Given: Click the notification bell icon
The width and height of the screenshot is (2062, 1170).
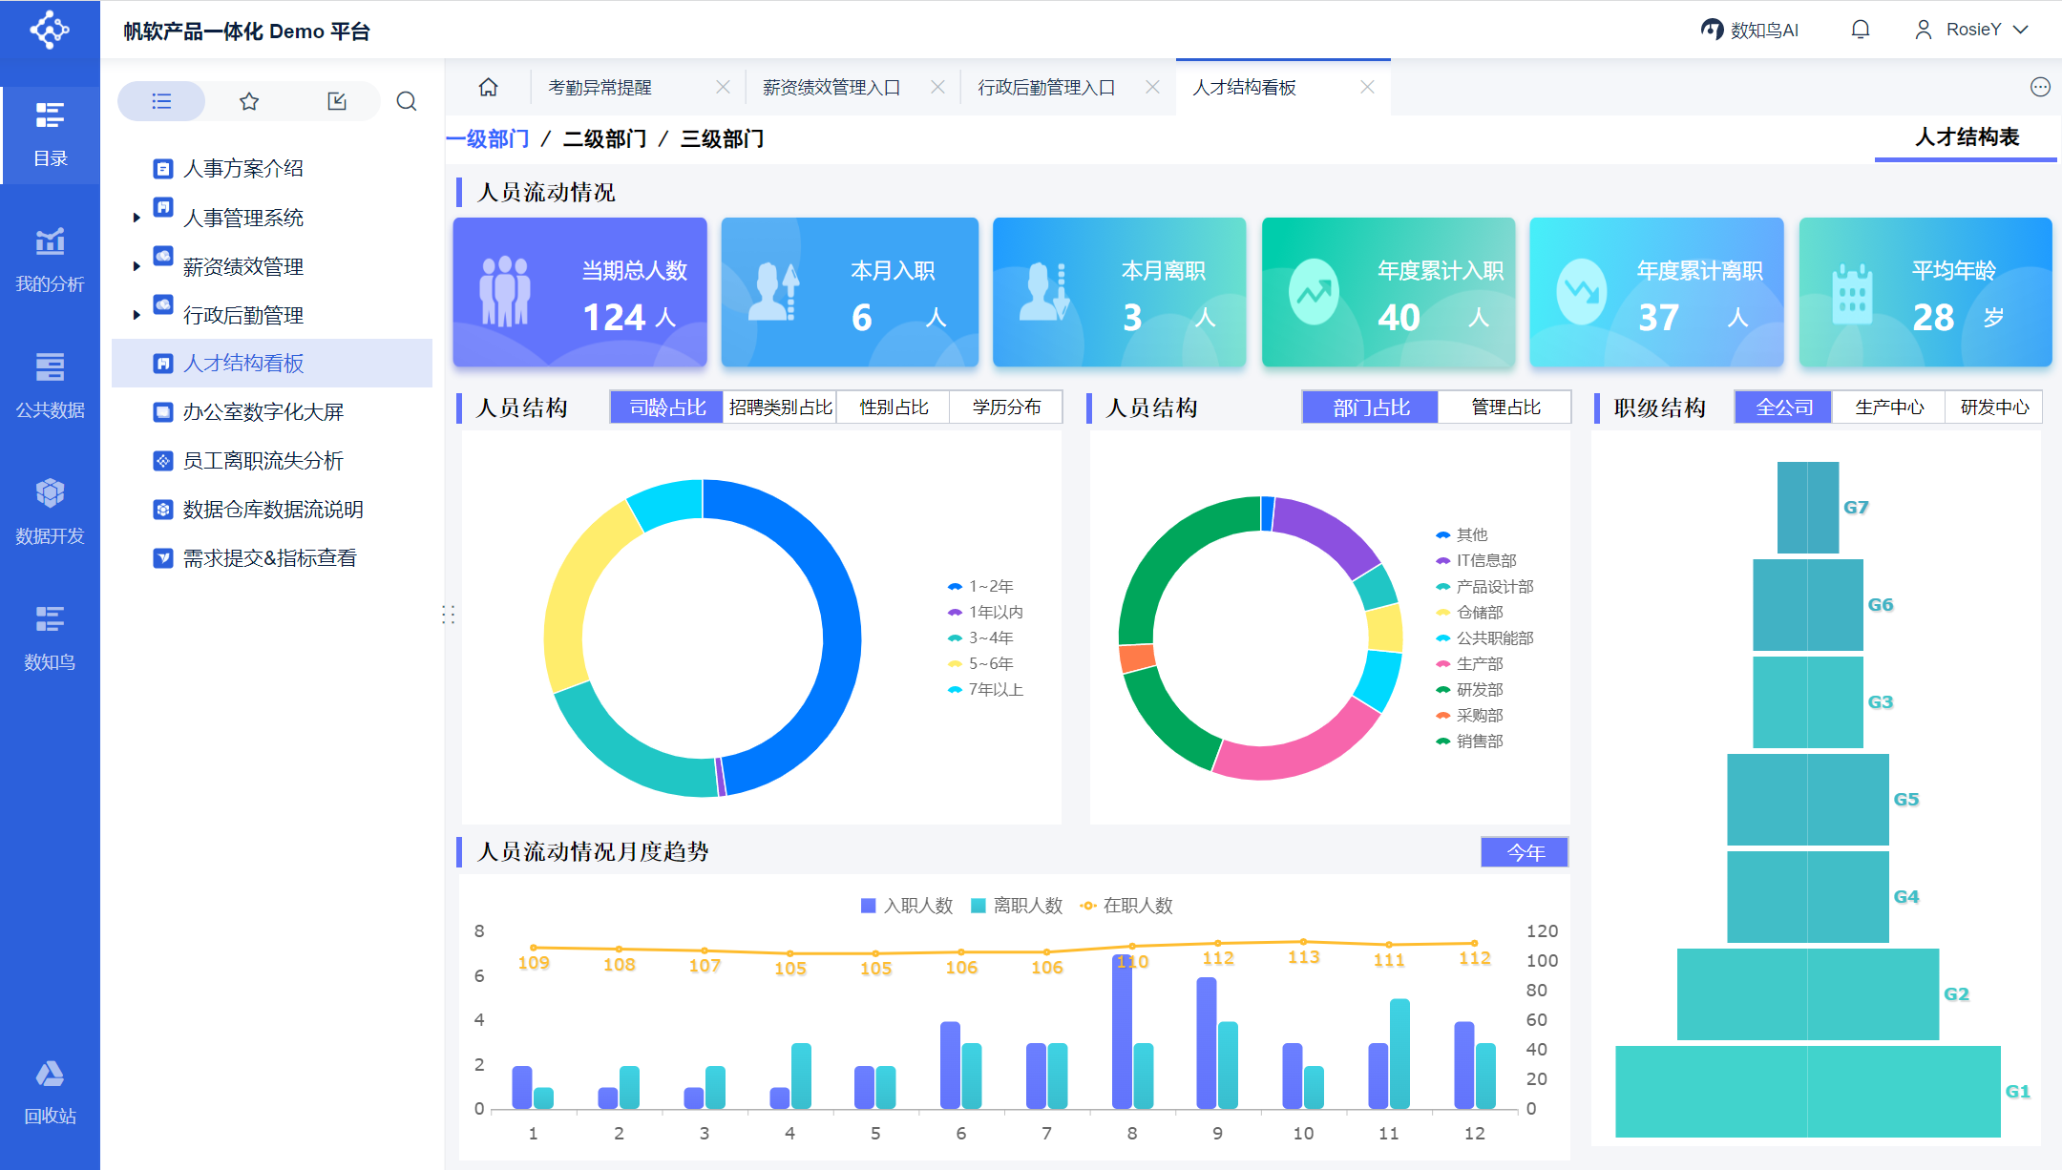Looking at the screenshot, I should pyautogui.click(x=1860, y=30).
